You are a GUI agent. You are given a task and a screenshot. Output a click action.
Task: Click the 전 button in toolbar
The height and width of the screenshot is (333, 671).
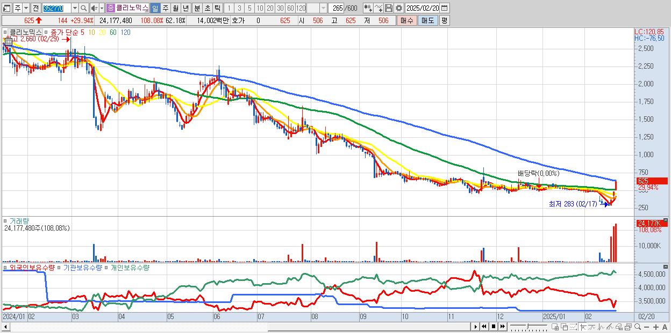click(x=35, y=8)
